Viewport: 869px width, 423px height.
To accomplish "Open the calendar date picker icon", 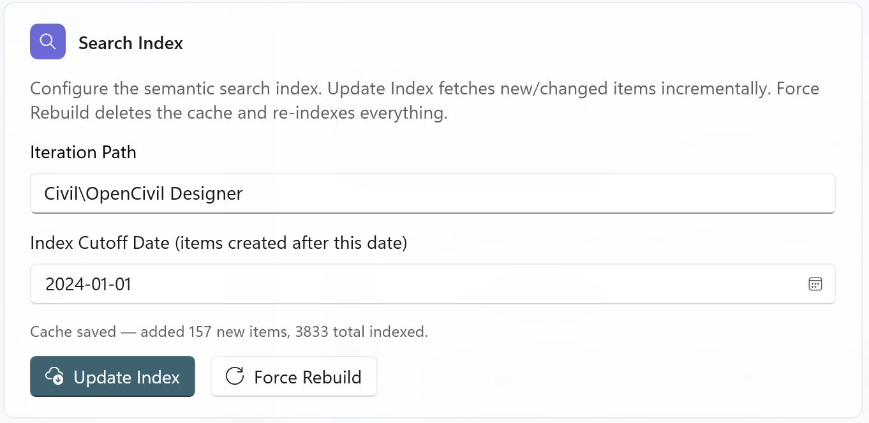I will click(x=815, y=284).
